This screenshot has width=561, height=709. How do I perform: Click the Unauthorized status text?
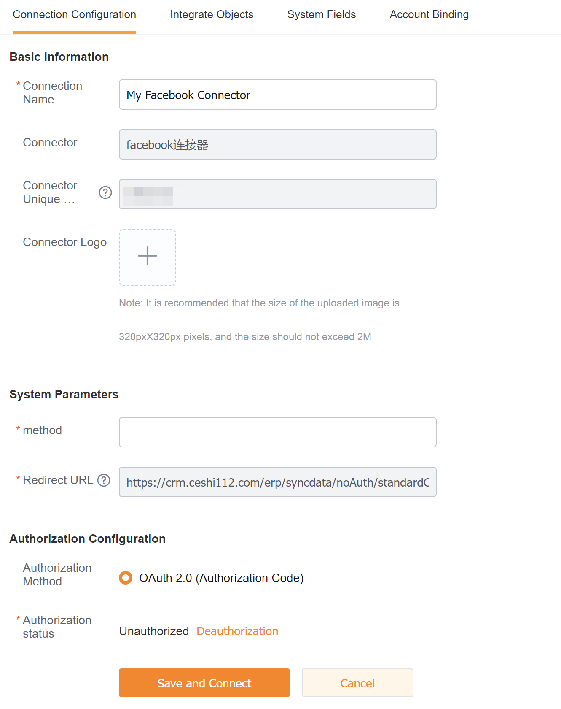coord(154,631)
